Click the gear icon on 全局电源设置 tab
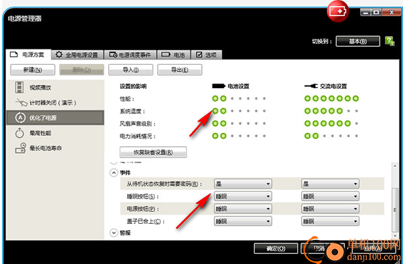The height and width of the screenshot is (264, 403). click(x=59, y=55)
